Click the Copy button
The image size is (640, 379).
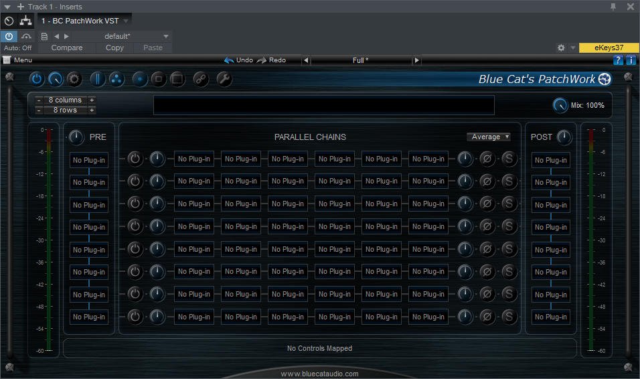click(114, 48)
